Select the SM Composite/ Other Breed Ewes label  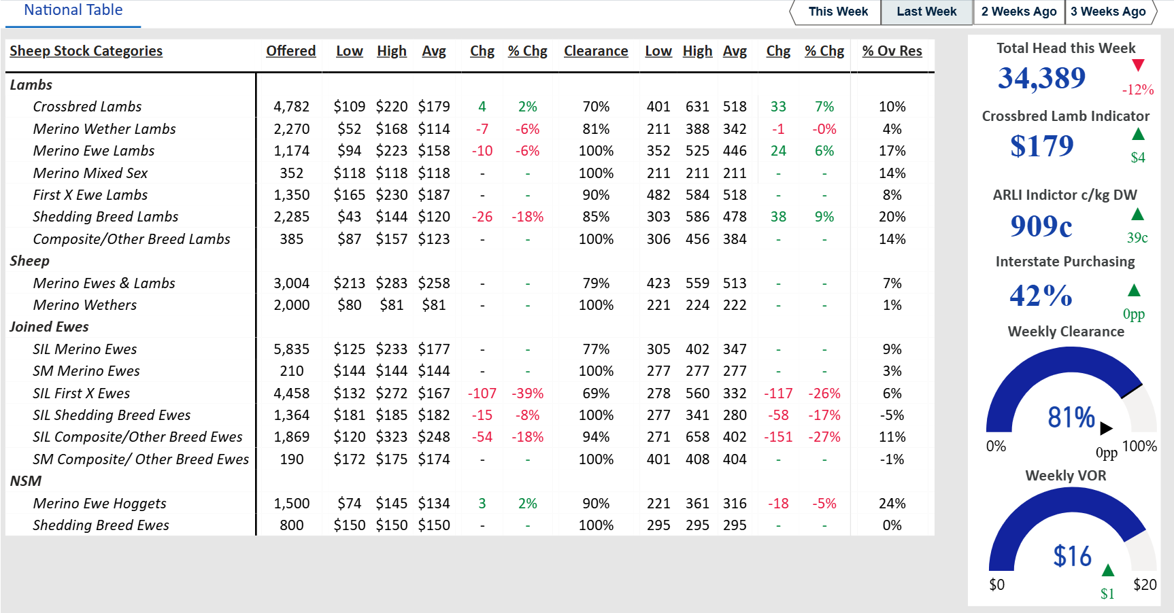141,459
